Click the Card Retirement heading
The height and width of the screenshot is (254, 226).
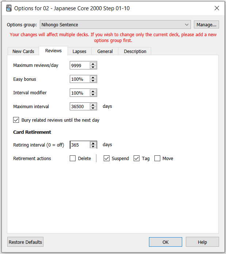click(x=32, y=132)
